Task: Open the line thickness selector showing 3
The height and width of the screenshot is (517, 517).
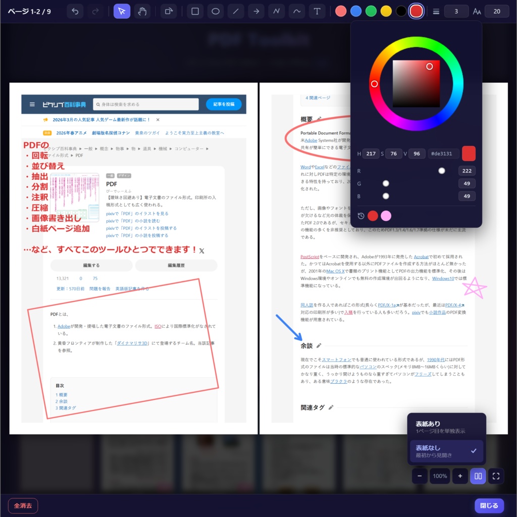Action: 456,11
